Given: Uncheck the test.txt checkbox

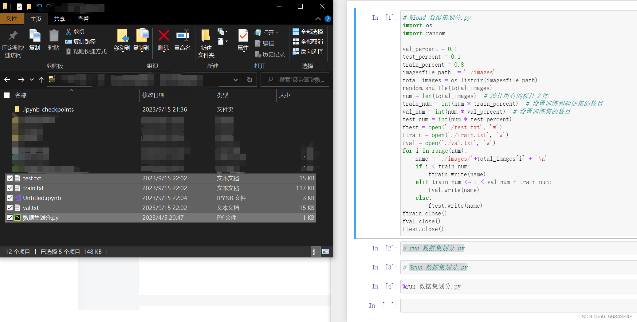Looking at the screenshot, I should tap(10, 178).
